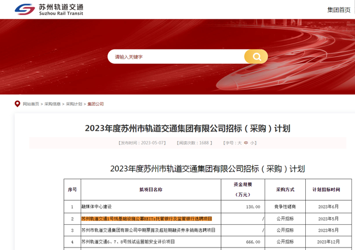
Task: Click the 2023年12月 date cell
Action: pyautogui.click(x=328, y=242)
